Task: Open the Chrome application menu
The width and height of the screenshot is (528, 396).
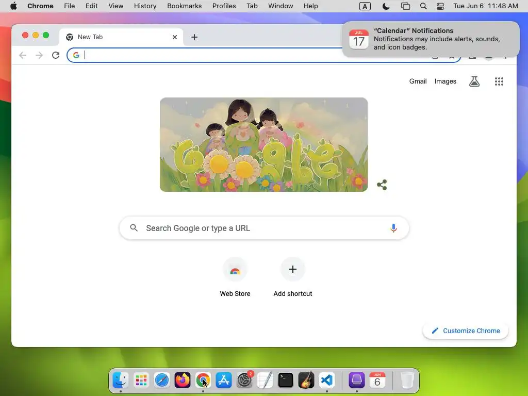Action: (x=40, y=6)
